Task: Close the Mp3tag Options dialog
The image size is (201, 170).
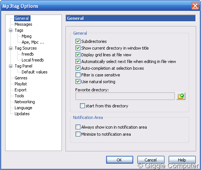Action: pos(195,6)
